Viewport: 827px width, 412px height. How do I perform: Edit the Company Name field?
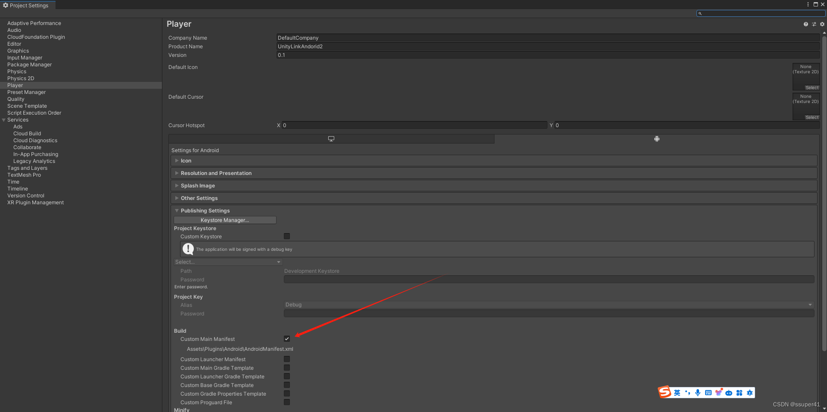[x=548, y=38]
